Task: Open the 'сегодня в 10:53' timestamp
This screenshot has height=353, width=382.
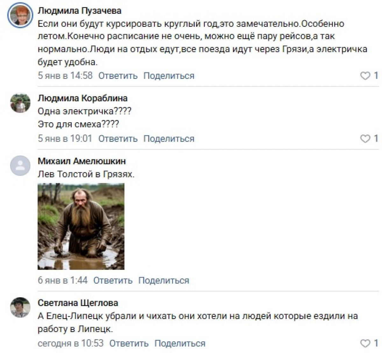Action: pos(71,343)
